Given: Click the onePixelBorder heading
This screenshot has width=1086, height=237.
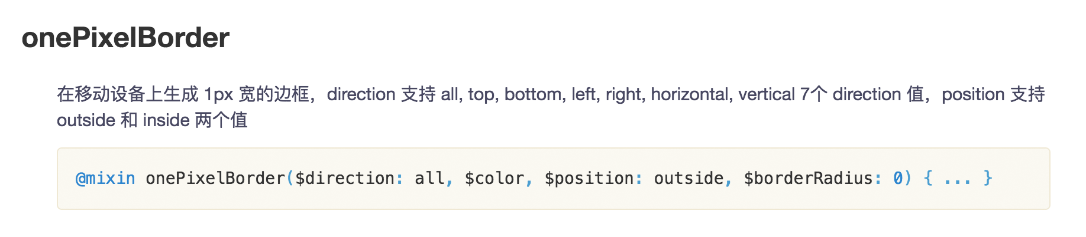Looking at the screenshot, I should tap(125, 38).
